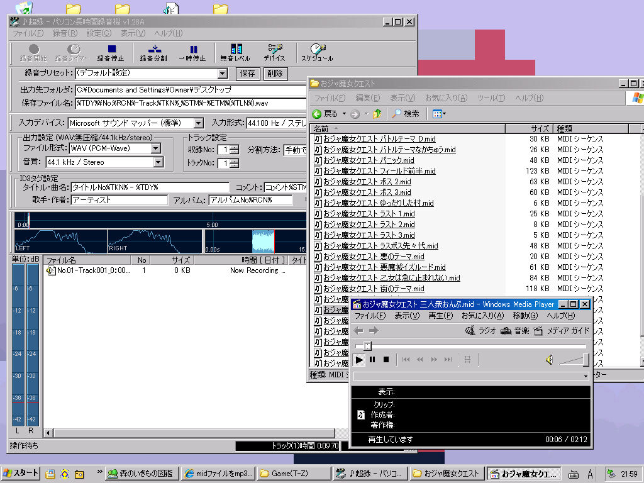
Task: Click the スタート Start button
Action: point(21,473)
